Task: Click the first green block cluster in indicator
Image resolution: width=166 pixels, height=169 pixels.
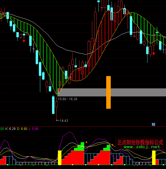Action: tap(80, 146)
